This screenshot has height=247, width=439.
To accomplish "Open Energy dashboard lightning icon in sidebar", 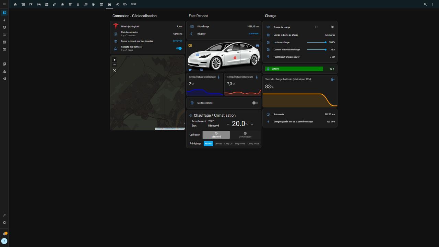I will 4,20.
